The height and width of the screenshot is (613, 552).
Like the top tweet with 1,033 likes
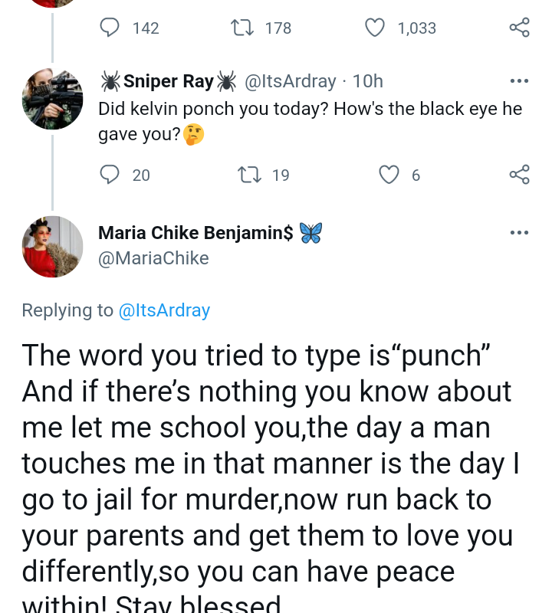[375, 28]
